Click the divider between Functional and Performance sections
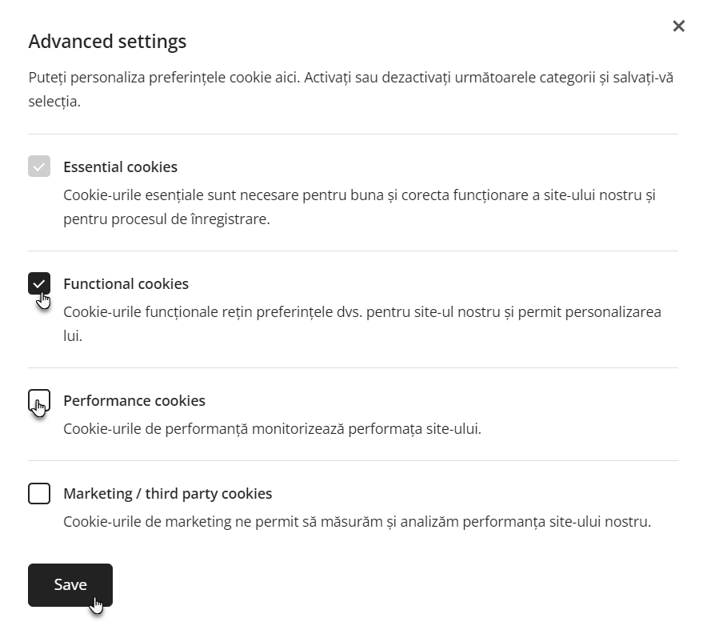This screenshot has width=707, height=634. [353, 367]
